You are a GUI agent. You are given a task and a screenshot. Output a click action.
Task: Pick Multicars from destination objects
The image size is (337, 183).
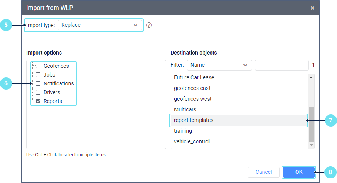pyautogui.click(x=185, y=109)
